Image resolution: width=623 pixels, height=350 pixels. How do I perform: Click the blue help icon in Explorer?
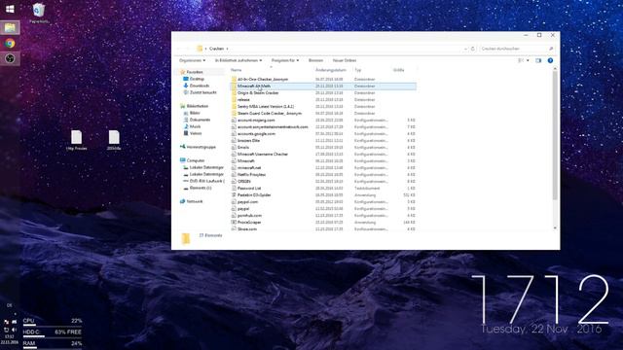pyautogui.click(x=550, y=60)
